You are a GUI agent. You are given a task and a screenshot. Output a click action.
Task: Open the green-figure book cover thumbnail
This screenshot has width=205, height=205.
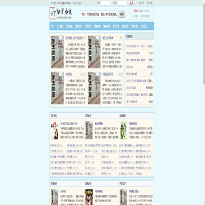point(123,130)
